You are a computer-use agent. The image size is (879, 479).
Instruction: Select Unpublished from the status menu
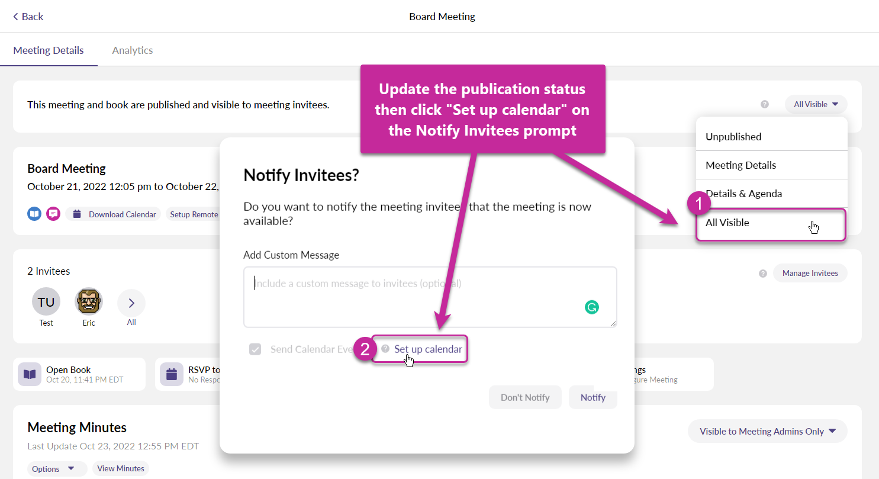coord(733,137)
